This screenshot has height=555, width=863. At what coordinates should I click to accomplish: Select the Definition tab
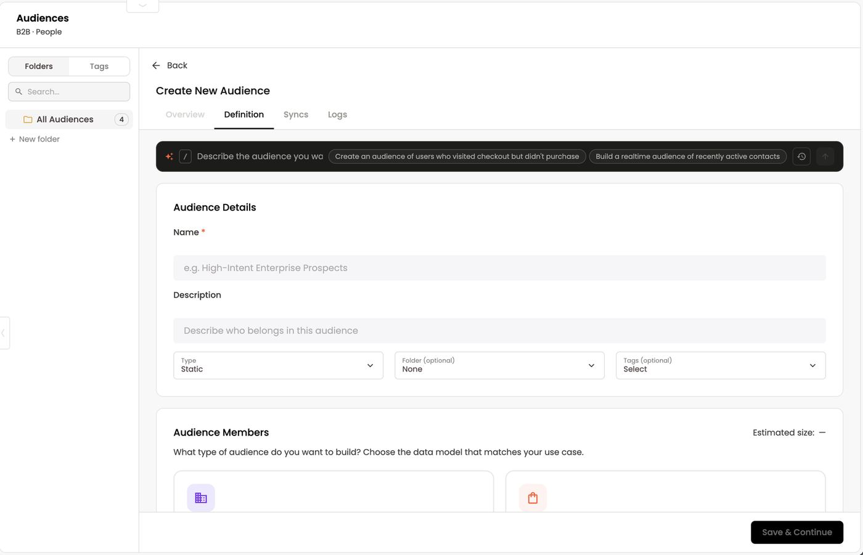[244, 115]
